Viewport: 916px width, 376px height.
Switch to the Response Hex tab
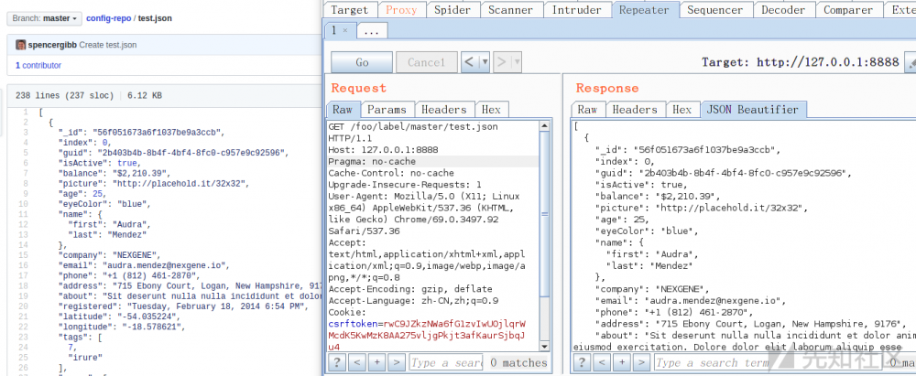click(682, 109)
